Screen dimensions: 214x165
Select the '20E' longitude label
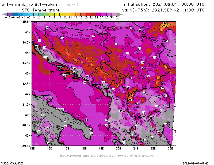coord(119,148)
